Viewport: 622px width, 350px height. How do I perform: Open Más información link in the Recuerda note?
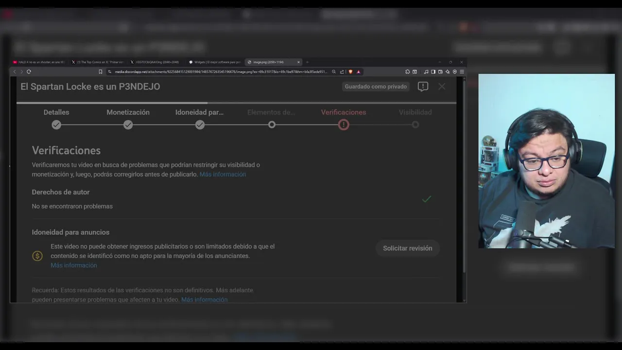coord(204,300)
